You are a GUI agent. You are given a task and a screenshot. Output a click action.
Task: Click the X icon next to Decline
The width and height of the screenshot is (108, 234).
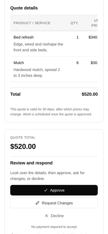pyautogui.click(x=46, y=216)
